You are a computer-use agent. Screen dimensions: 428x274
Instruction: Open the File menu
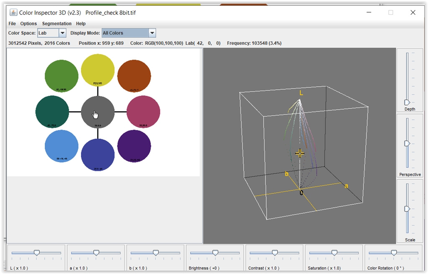[12, 24]
